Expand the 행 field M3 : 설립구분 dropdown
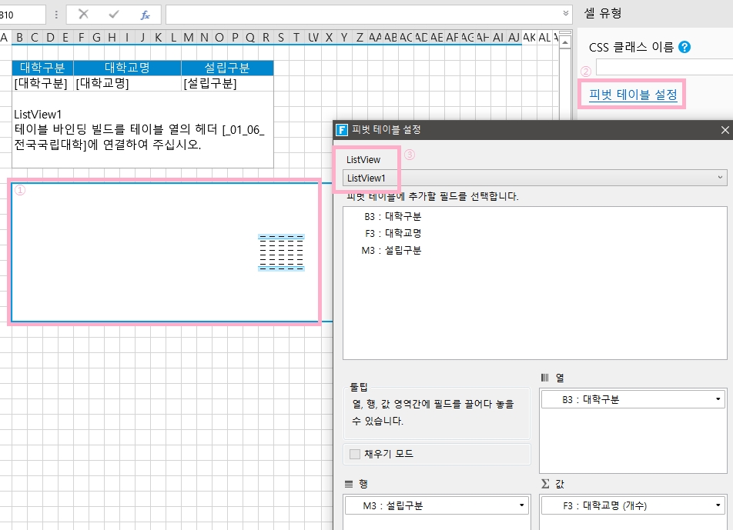Viewport: 733px width, 530px height. tap(521, 506)
